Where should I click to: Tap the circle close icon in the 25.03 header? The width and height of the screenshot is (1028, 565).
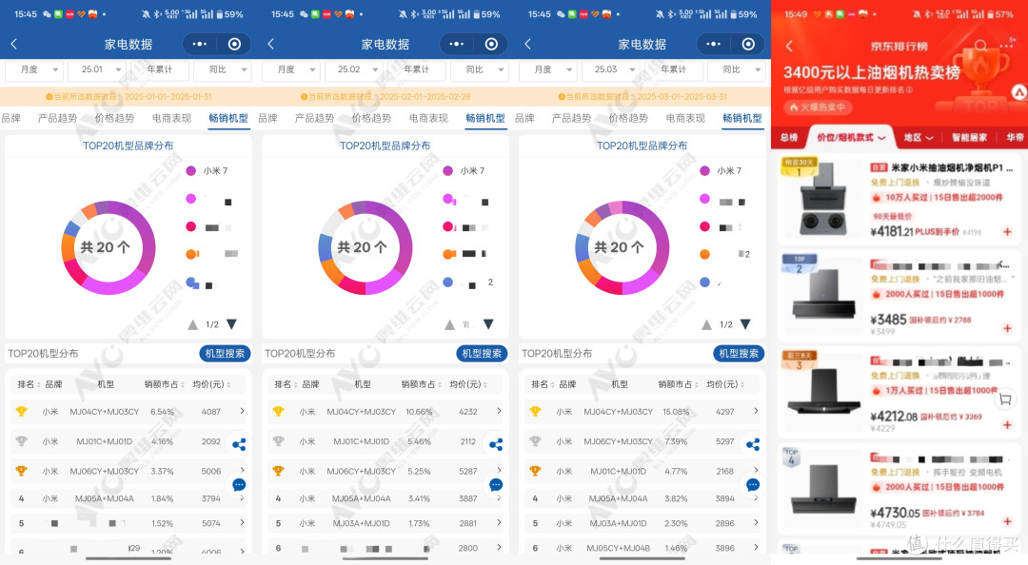point(748,44)
